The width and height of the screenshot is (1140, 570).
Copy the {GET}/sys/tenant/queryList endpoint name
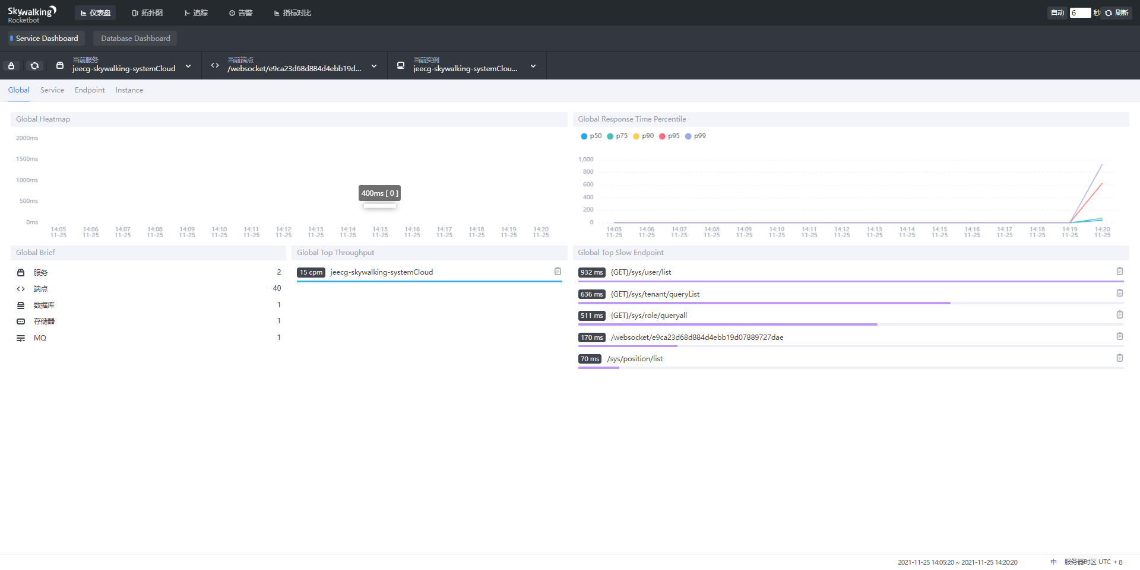[x=1119, y=293]
